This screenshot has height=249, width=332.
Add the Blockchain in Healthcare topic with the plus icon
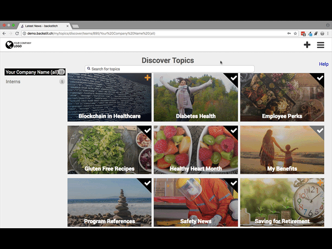coord(147,77)
